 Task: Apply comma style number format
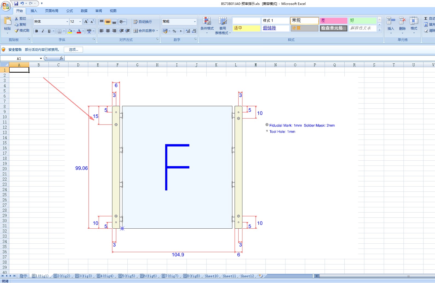(181, 31)
